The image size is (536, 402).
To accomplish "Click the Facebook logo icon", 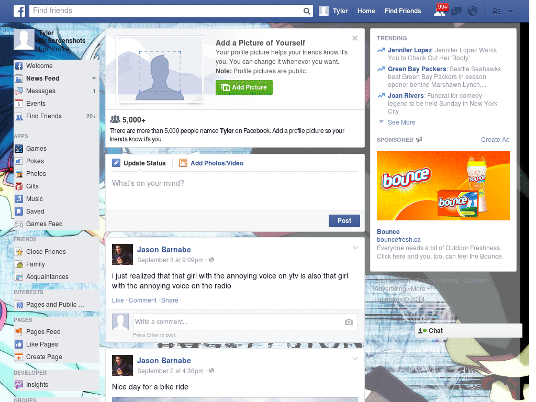I will tap(19, 11).
